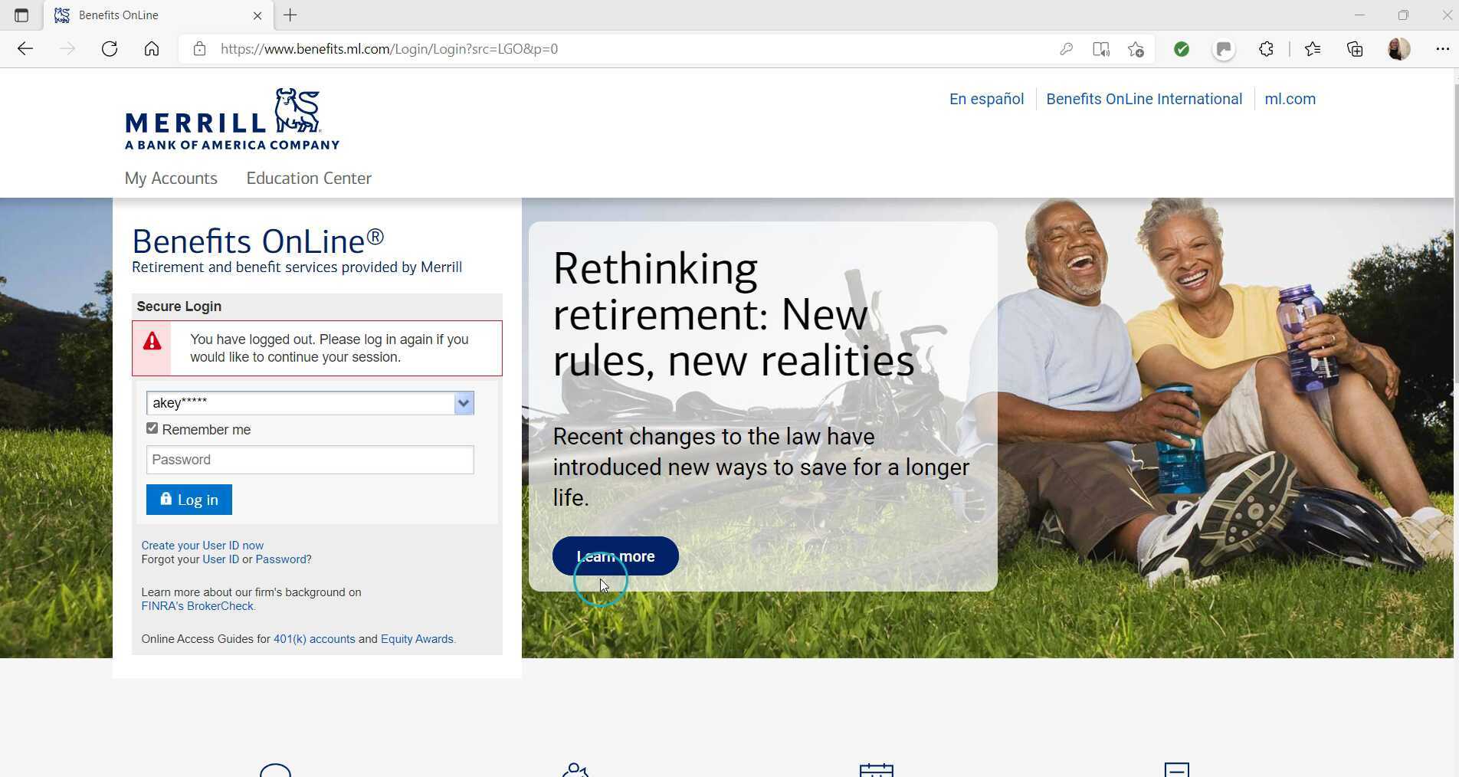
Task: Click the Settings and more ellipsis menu
Action: pyautogui.click(x=1442, y=48)
